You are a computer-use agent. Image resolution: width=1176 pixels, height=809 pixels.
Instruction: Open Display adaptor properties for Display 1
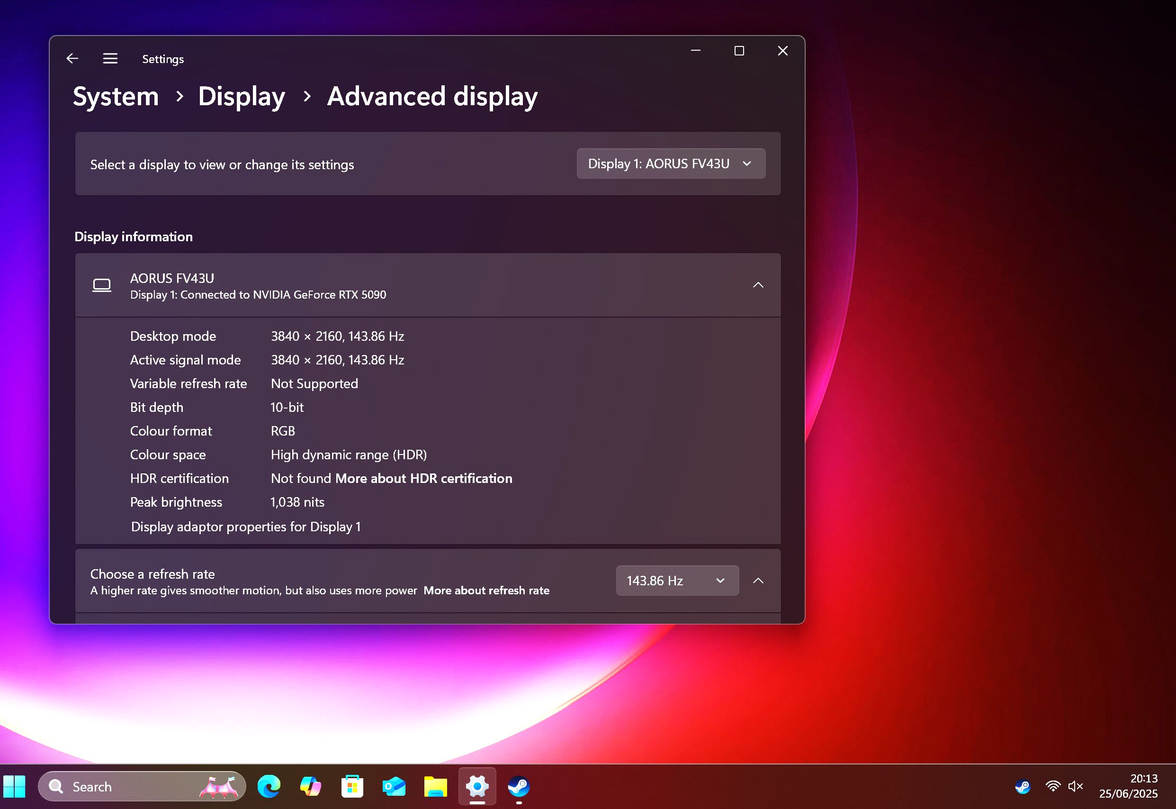246,527
